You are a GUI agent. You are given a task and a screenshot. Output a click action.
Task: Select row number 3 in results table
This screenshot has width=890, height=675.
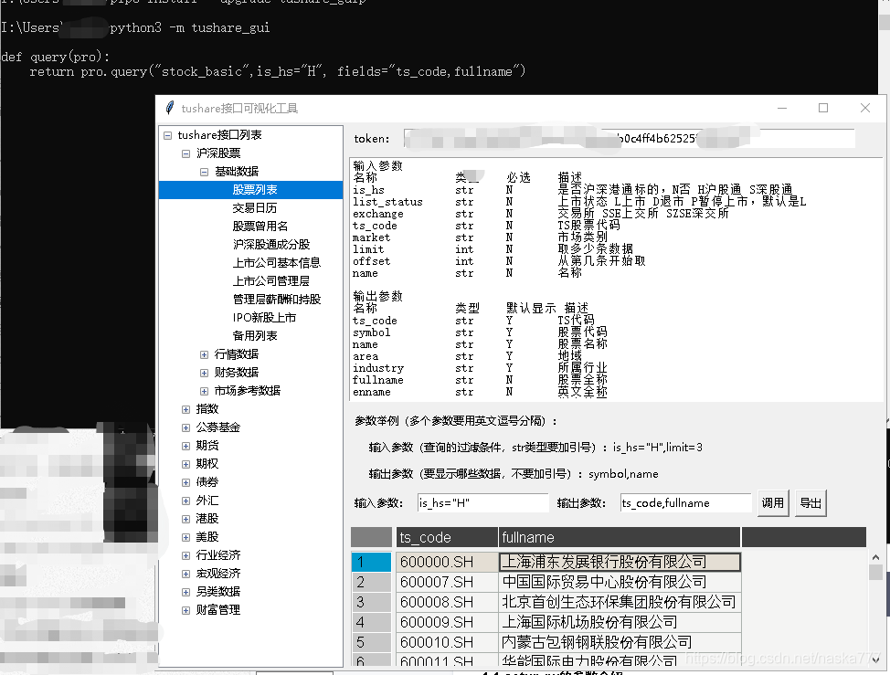click(x=371, y=602)
